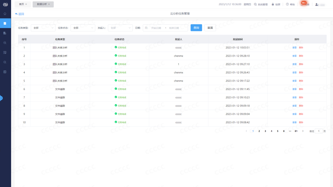333x187 pixels.
Task: View task row 4 (09:26:43)
Action: pyautogui.click(x=294, y=72)
